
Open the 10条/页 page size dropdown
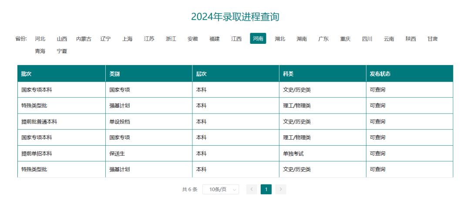tap(221, 189)
